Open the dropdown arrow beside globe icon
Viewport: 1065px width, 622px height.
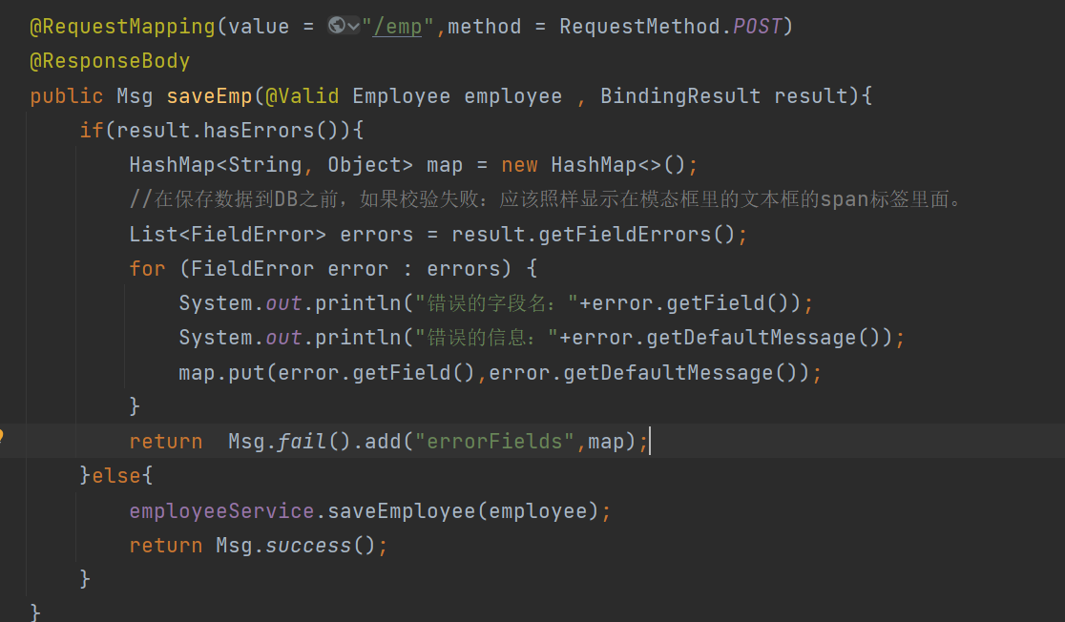pos(353,27)
